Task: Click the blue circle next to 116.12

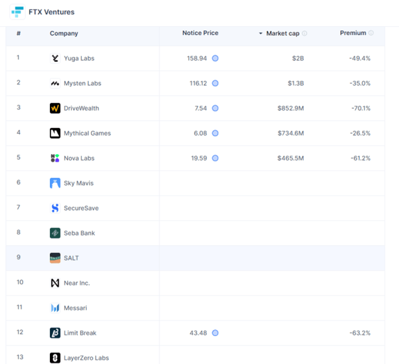Action: [215, 83]
